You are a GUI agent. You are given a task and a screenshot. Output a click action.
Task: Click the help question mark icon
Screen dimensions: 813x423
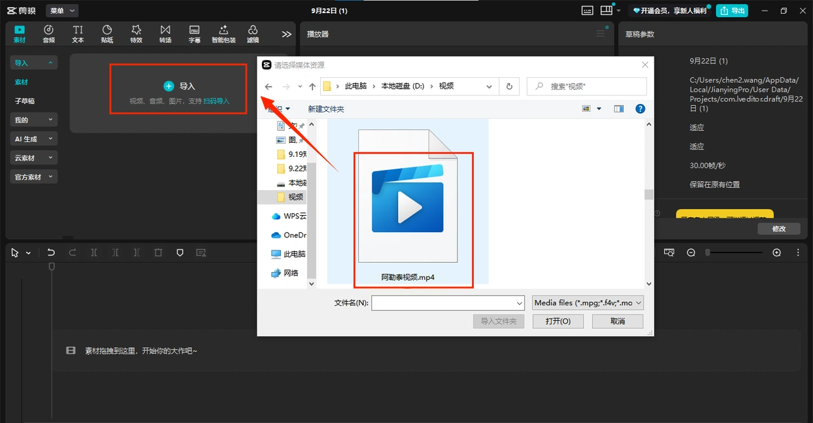point(640,109)
